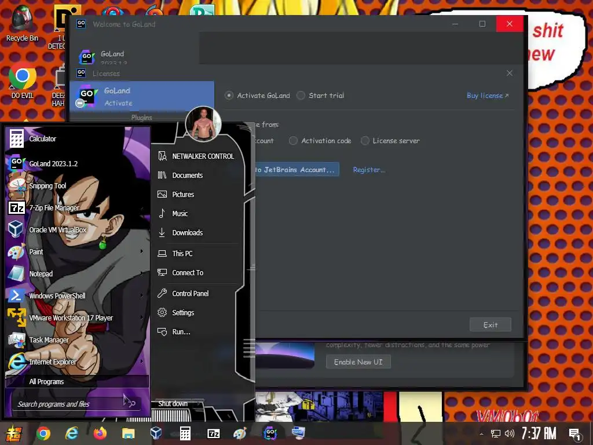Close the Licenses dialog

tap(510, 73)
